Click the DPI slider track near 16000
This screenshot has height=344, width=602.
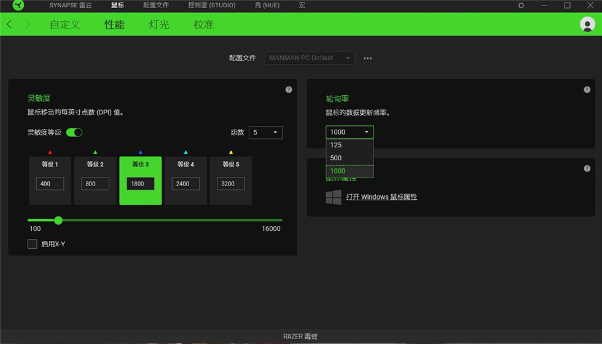click(279, 221)
